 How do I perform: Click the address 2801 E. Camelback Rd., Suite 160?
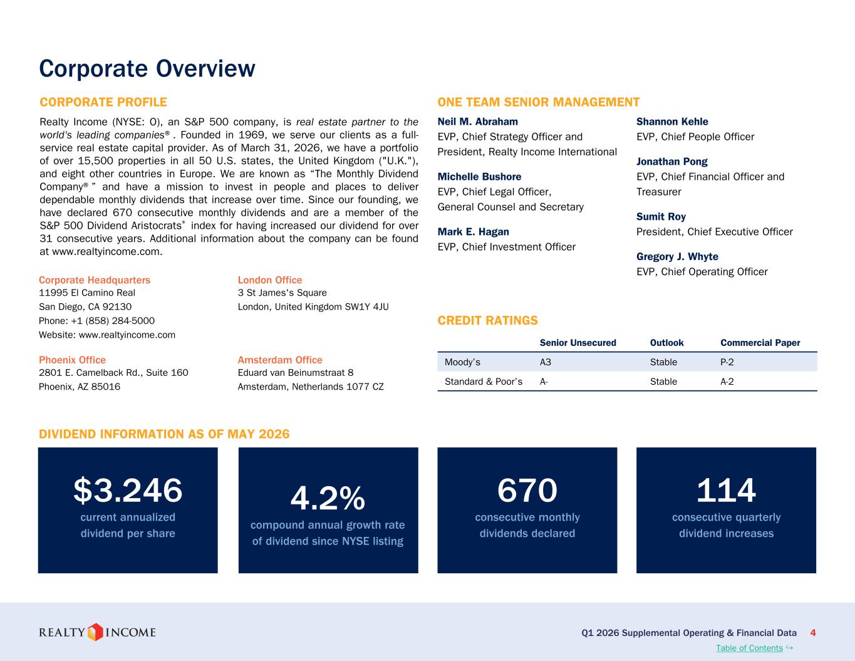tap(113, 373)
